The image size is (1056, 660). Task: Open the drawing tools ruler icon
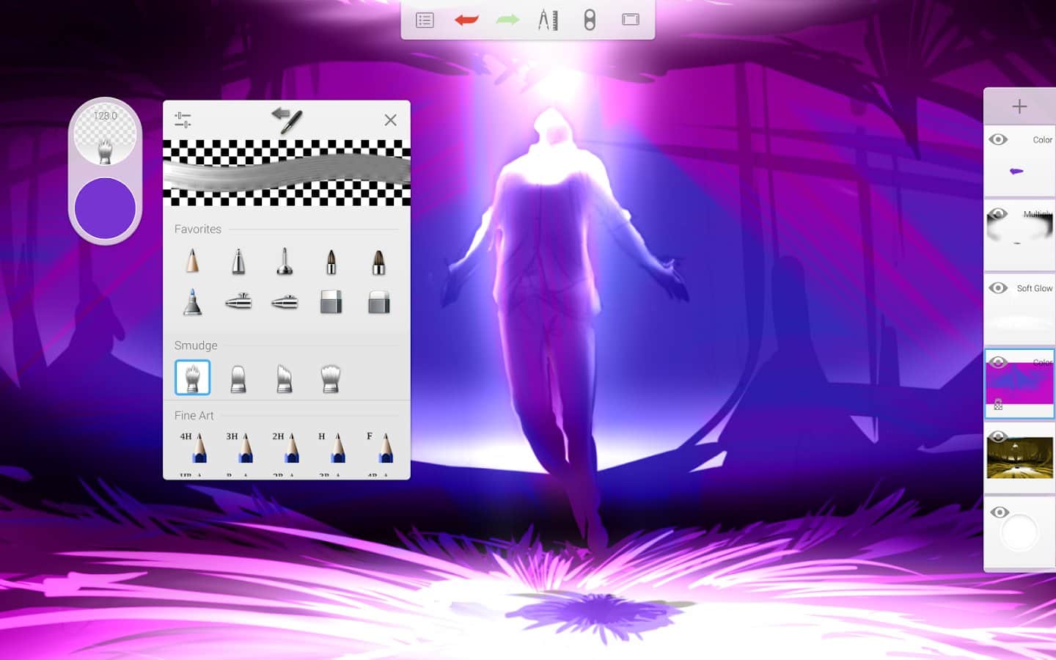pos(548,20)
